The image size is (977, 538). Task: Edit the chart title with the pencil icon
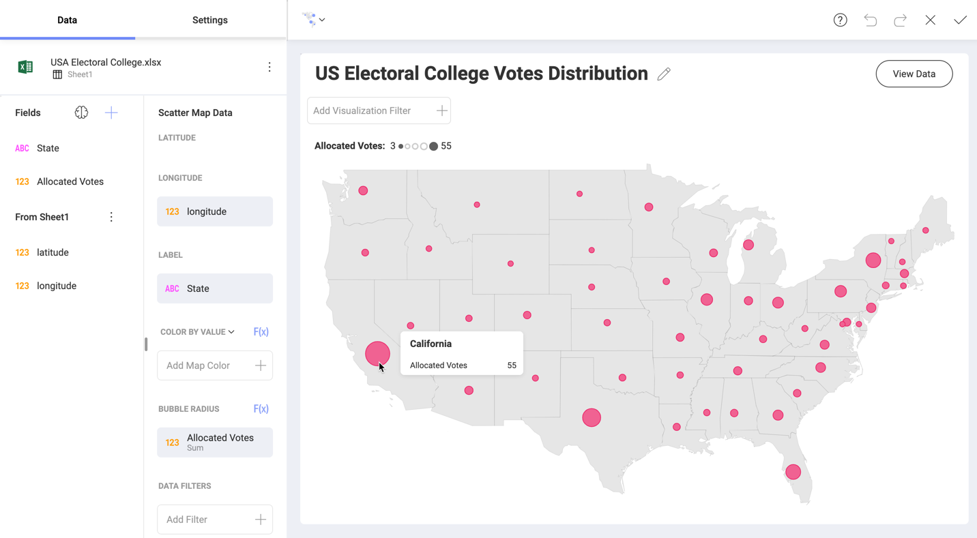coord(663,74)
